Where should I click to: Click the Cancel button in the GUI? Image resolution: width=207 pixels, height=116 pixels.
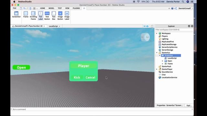point(90,77)
